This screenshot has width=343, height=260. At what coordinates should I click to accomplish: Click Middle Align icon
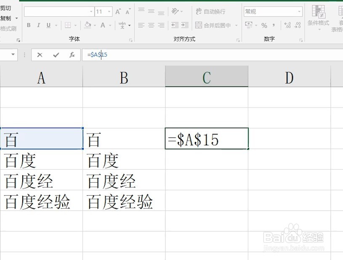coord(151,11)
